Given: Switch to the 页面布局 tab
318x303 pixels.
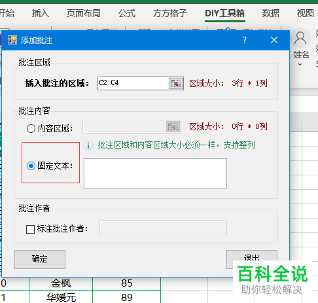Looking at the screenshot, I should [84, 13].
